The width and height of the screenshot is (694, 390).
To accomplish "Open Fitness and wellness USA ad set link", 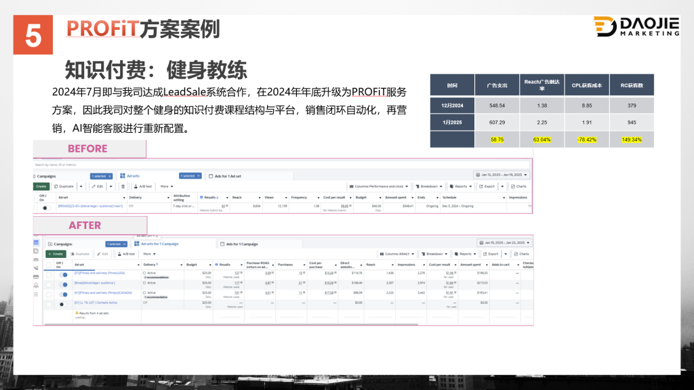I will tap(100, 274).
